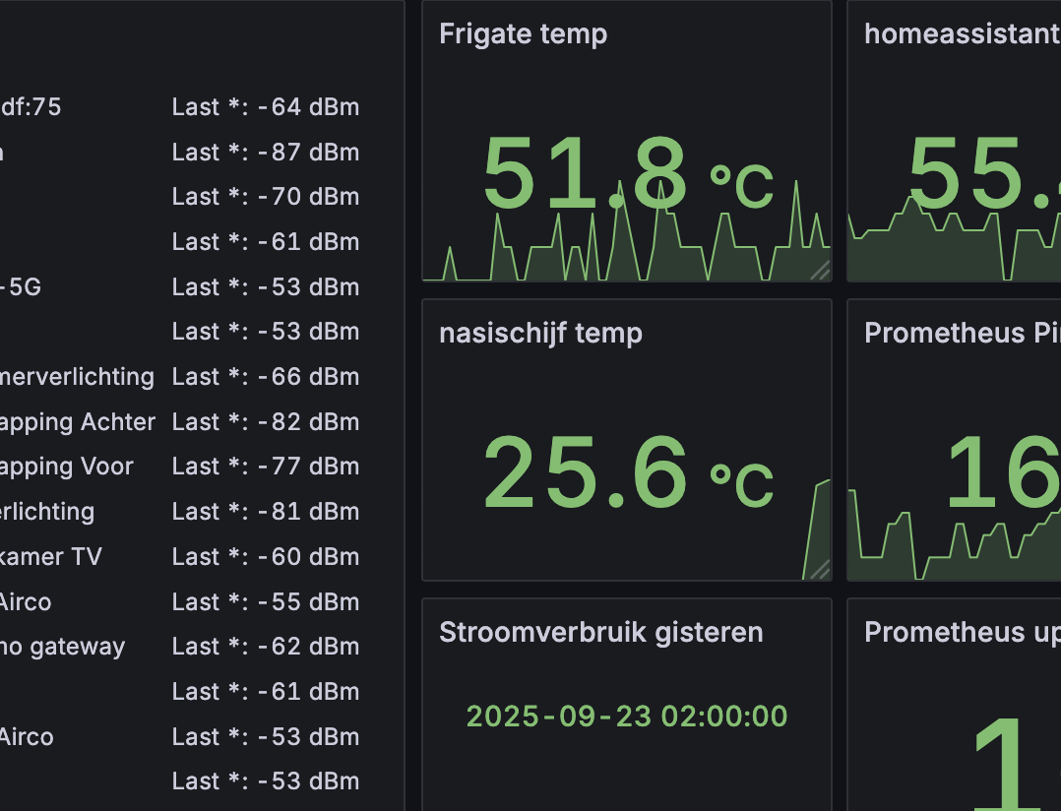Click the 2025-09-23 02:00:00 timestamp value
This screenshot has height=811, width=1061.
click(627, 716)
